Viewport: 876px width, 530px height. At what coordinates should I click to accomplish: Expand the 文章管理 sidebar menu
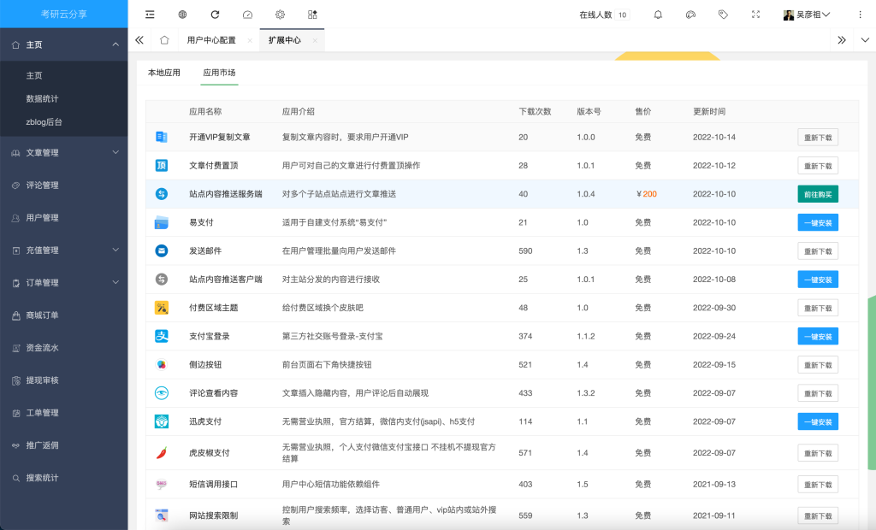tap(63, 153)
